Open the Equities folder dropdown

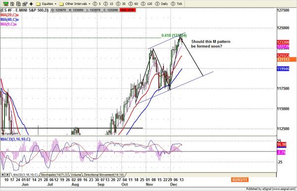click(x=47, y=4)
